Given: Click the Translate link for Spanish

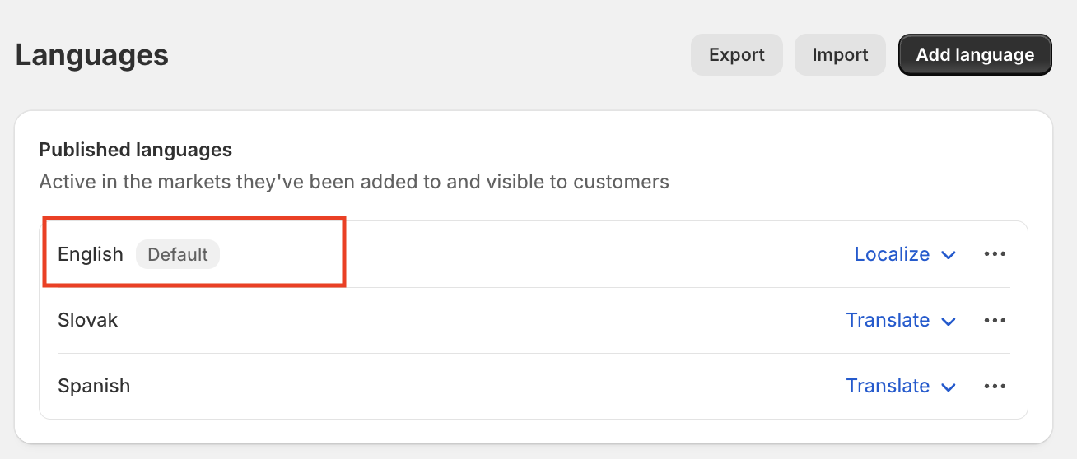Looking at the screenshot, I should pos(888,386).
